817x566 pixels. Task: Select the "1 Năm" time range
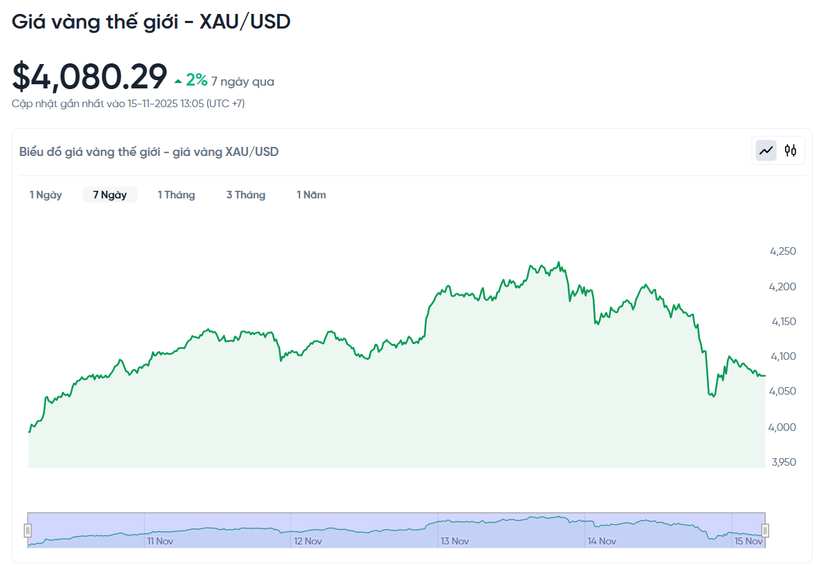311,195
